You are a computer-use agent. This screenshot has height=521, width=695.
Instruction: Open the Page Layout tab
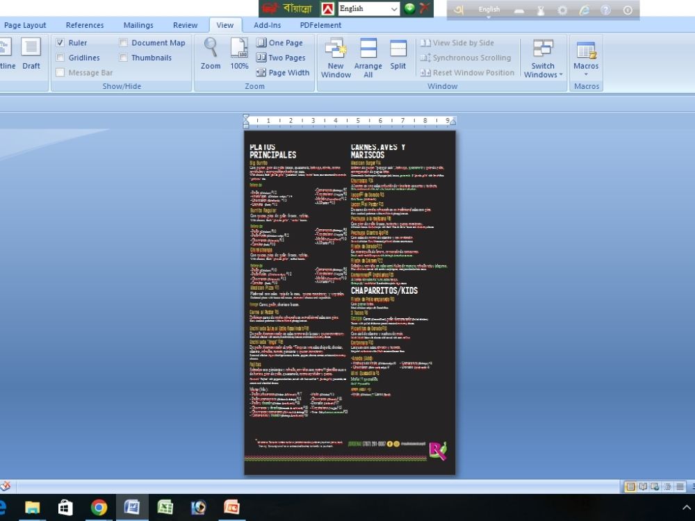(25, 25)
